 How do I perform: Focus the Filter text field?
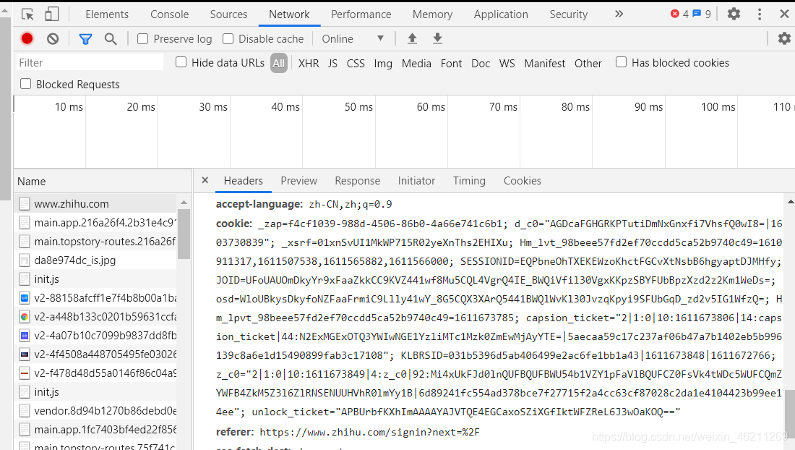90,62
